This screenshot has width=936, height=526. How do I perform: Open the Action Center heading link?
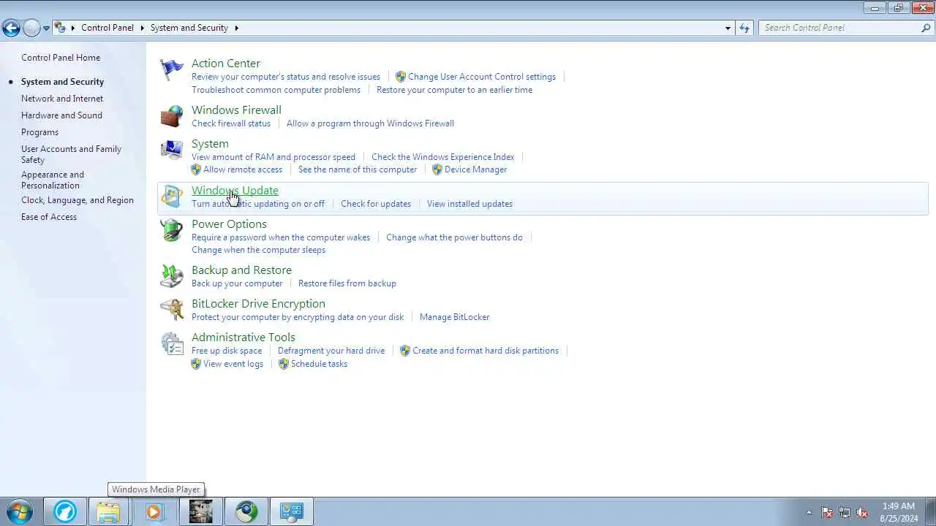226,64
